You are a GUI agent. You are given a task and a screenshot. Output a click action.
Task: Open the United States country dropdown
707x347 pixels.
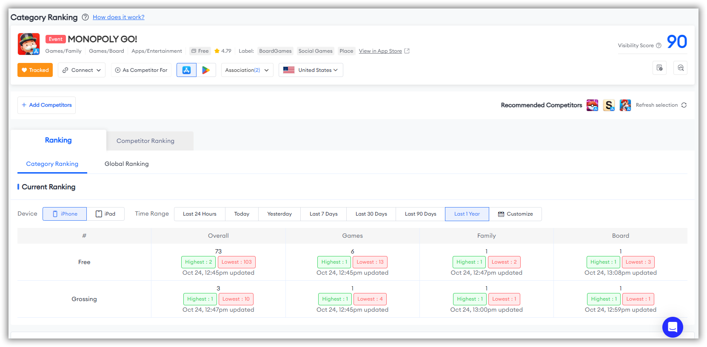click(311, 70)
